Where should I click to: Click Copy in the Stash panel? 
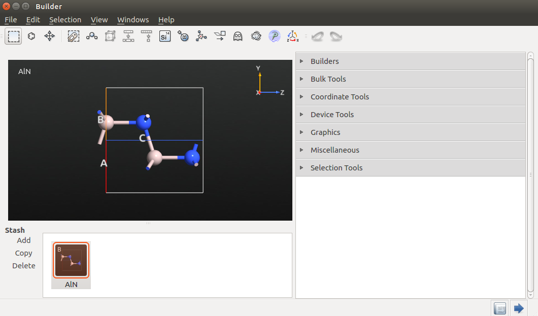point(23,253)
